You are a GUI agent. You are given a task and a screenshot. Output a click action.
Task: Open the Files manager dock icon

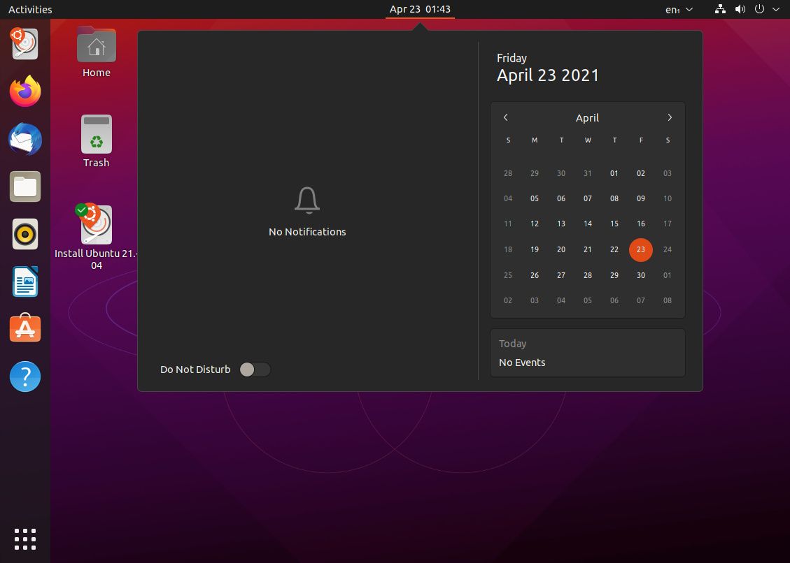coord(24,187)
